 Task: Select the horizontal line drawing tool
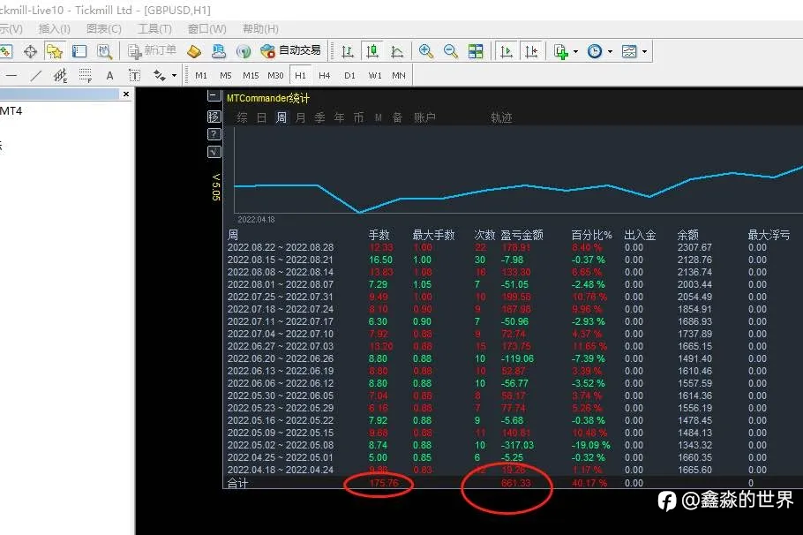pos(11,76)
